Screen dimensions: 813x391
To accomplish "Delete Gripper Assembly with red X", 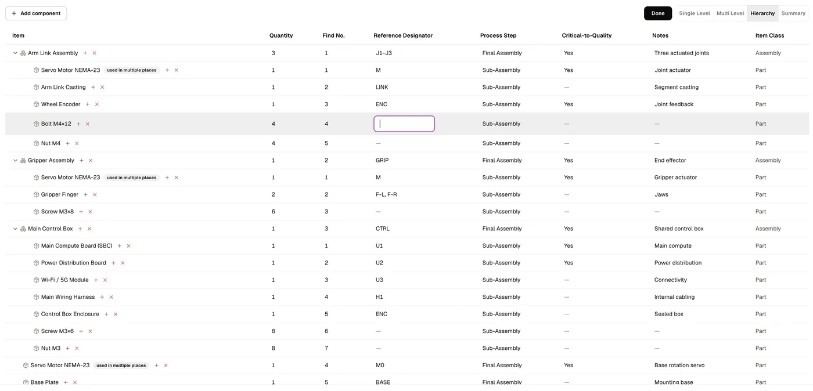I will [91, 160].
